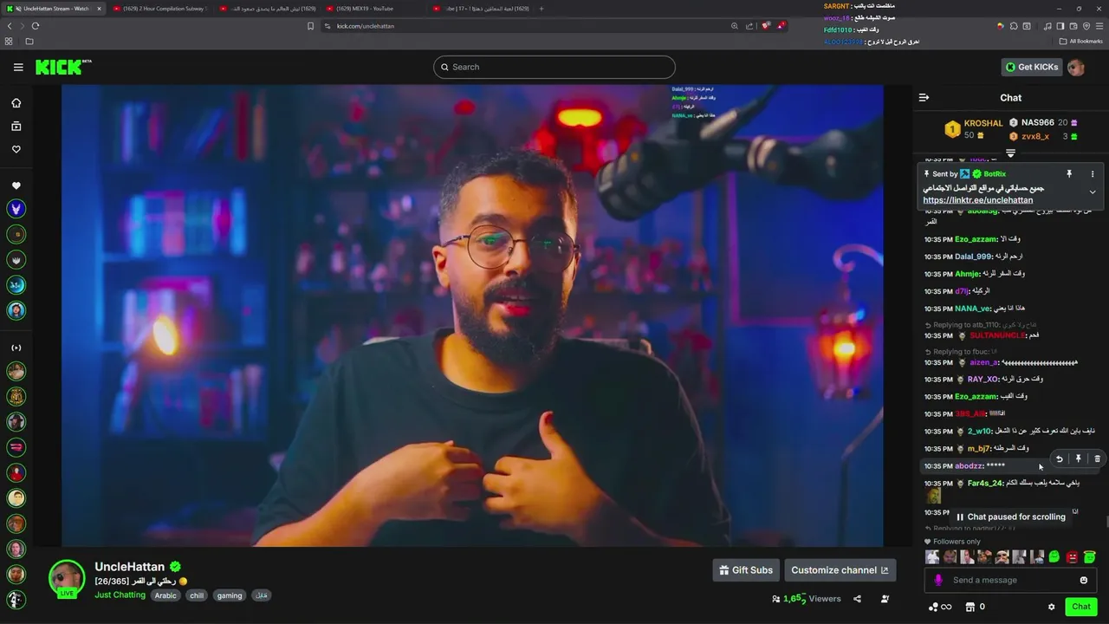Click the Gift Subs button
The image size is (1109, 624).
[x=746, y=570]
